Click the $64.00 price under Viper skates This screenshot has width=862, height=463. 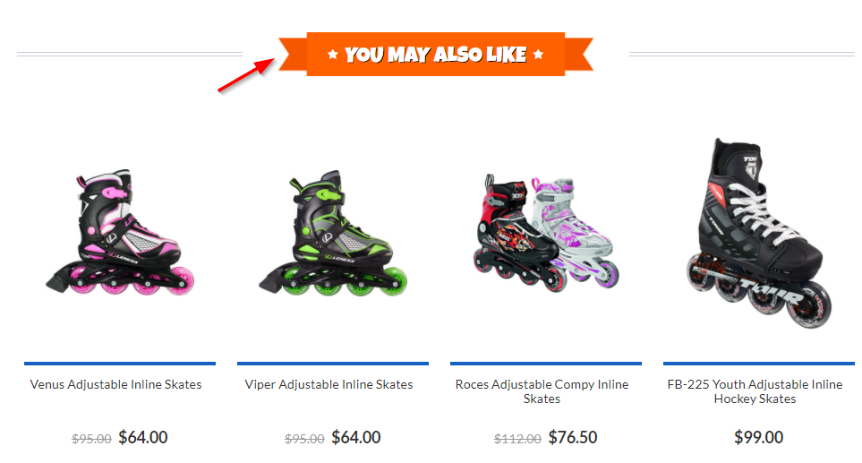tap(356, 437)
